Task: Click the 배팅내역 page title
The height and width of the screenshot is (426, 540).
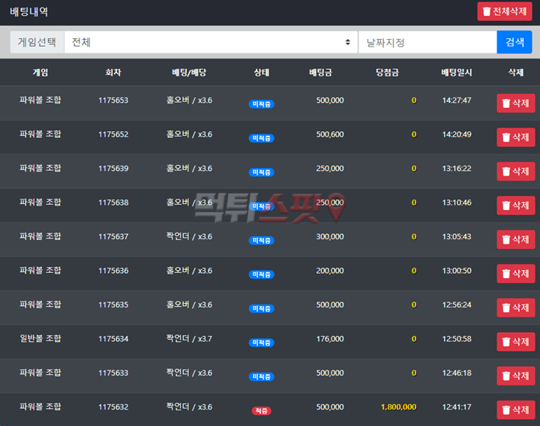Action: [x=29, y=12]
